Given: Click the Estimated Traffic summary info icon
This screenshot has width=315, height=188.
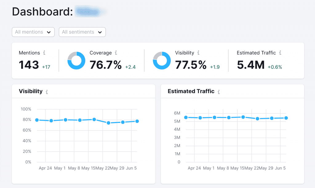Looking at the screenshot, I should click(280, 53).
